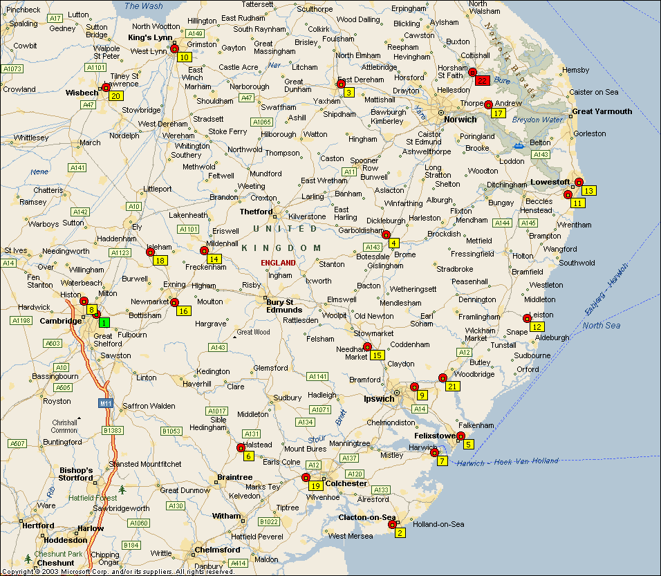Select marker 5 at Felixstowe
The image size is (661, 576).
pos(469,444)
